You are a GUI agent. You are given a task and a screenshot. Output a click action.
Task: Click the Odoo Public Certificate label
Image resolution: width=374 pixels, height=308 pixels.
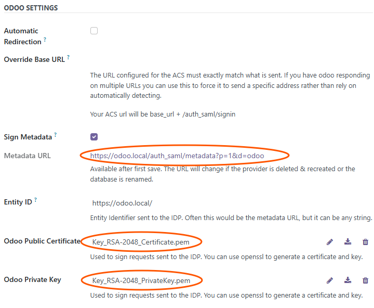pos(42,241)
